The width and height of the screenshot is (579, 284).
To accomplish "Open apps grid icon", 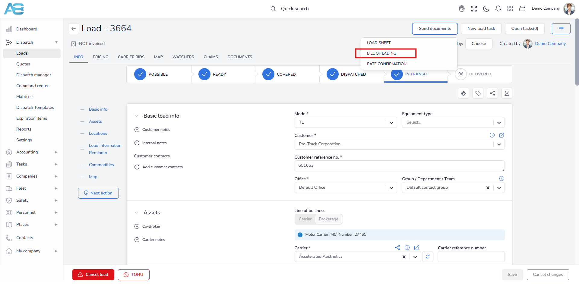I will [510, 9].
